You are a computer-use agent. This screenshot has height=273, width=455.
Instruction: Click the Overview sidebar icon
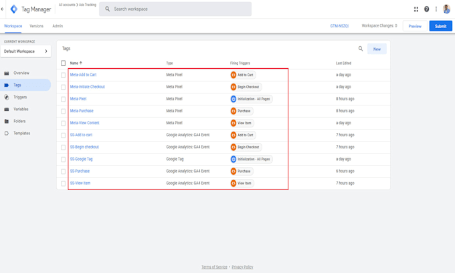pos(7,73)
